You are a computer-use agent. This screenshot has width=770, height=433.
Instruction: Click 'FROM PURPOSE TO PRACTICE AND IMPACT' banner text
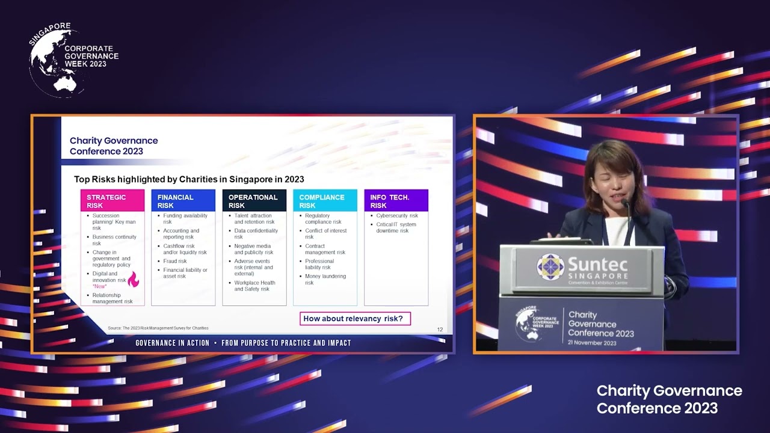point(286,343)
